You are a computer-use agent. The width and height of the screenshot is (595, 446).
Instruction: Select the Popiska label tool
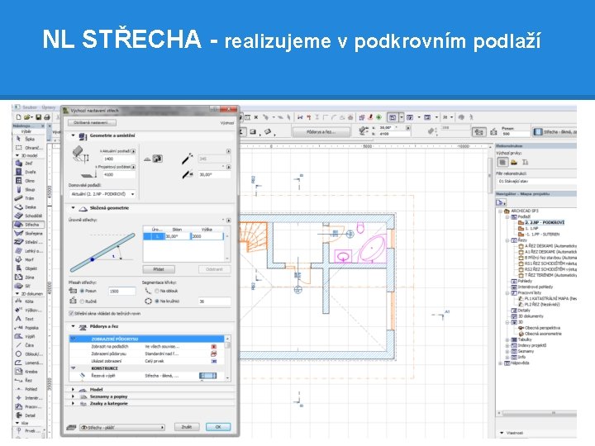tap(27, 328)
